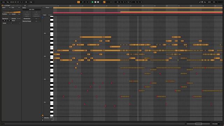Click the Re-enable Automation button
The image size is (224, 126).
tap(106, 2)
